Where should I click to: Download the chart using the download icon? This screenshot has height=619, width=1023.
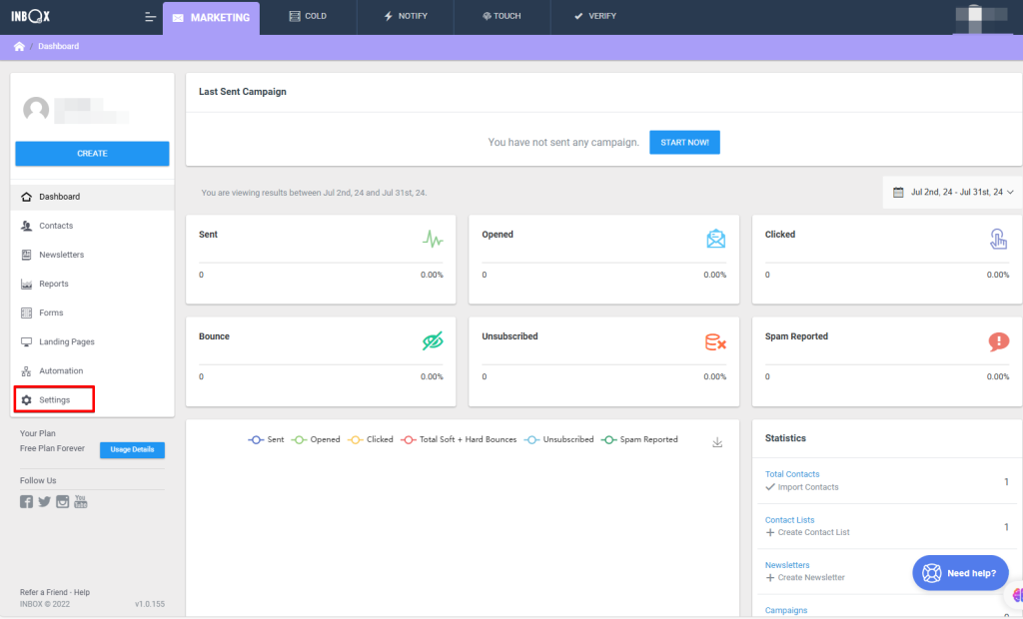[x=717, y=442]
